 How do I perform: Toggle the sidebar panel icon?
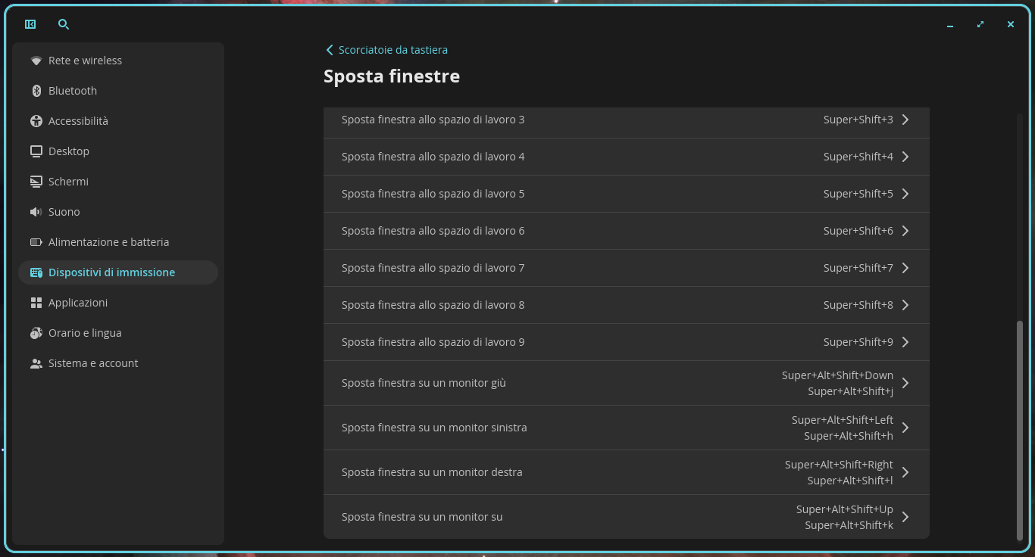coord(30,24)
